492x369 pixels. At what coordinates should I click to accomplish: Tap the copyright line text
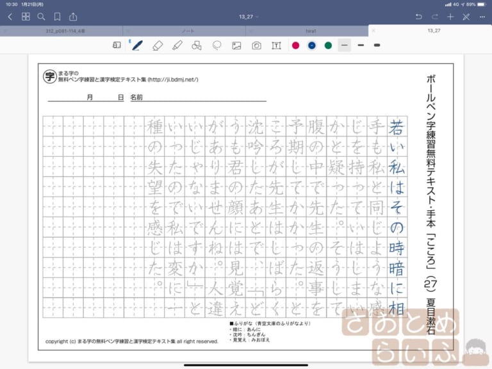[132, 341]
